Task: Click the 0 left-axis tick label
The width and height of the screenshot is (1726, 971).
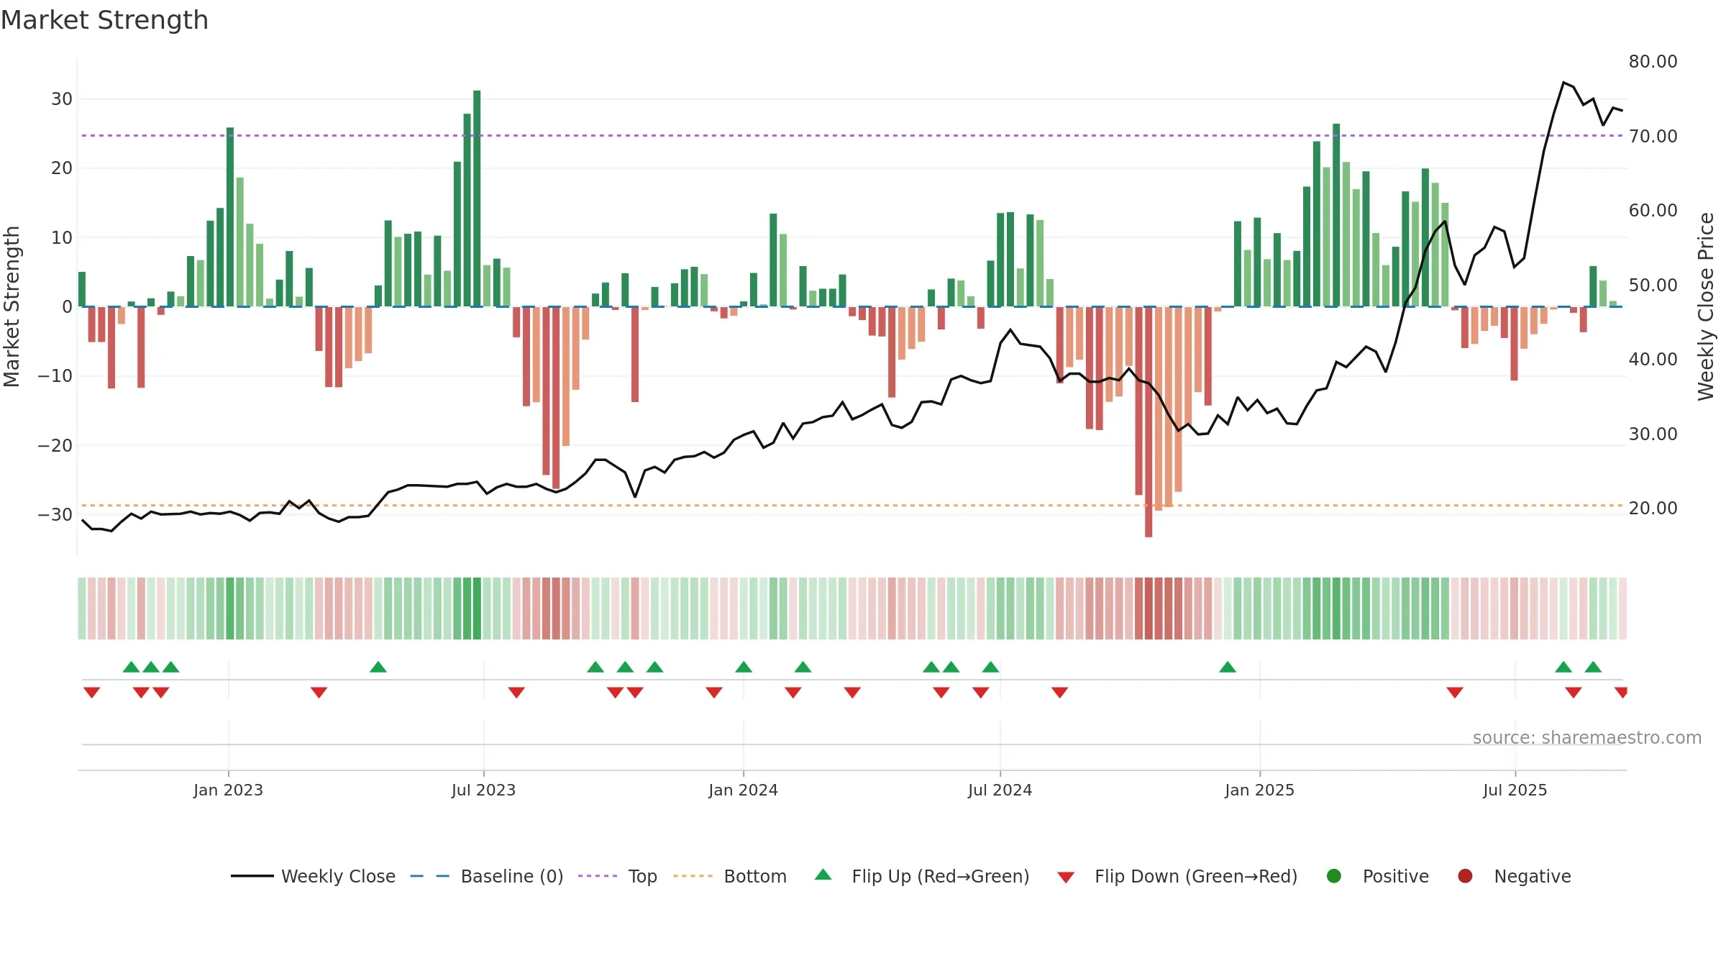Action: tap(68, 307)
